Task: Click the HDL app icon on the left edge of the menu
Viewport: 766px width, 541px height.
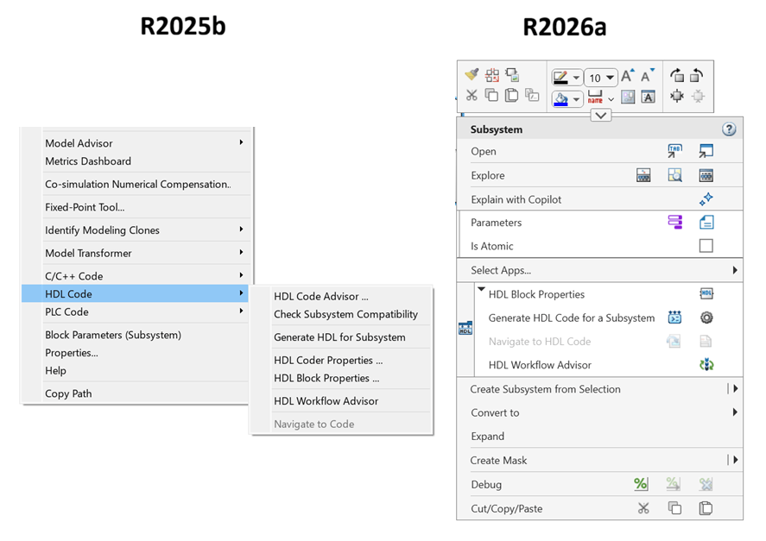Action: click(465, 328)
